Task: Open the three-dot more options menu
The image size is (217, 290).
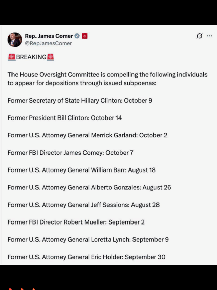Action: pyautogui.click(x=209, y=36)
